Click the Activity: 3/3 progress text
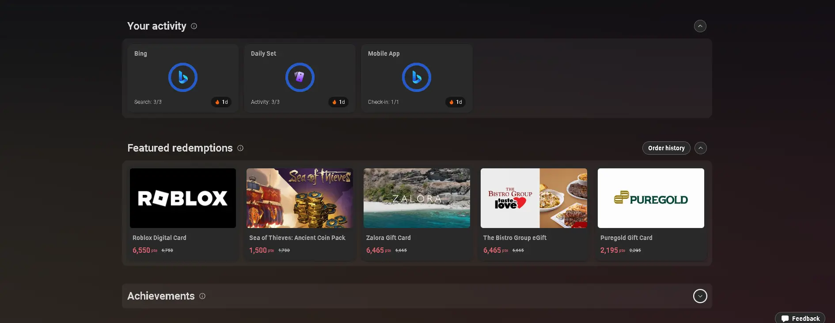This screenshot has width=835, height=323. tap(265, 102)
